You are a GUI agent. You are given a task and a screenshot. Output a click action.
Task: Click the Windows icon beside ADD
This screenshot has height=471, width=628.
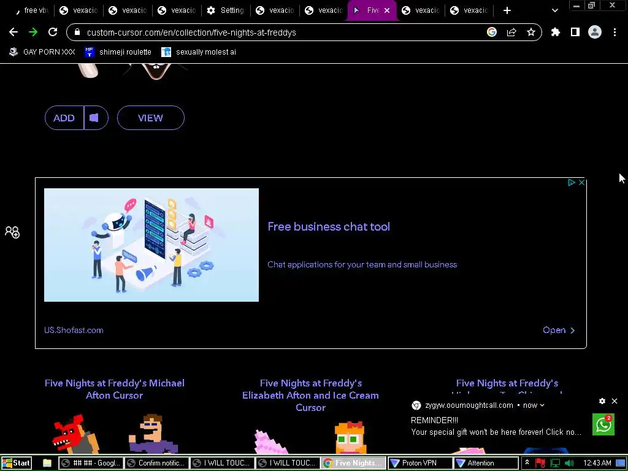94,118
